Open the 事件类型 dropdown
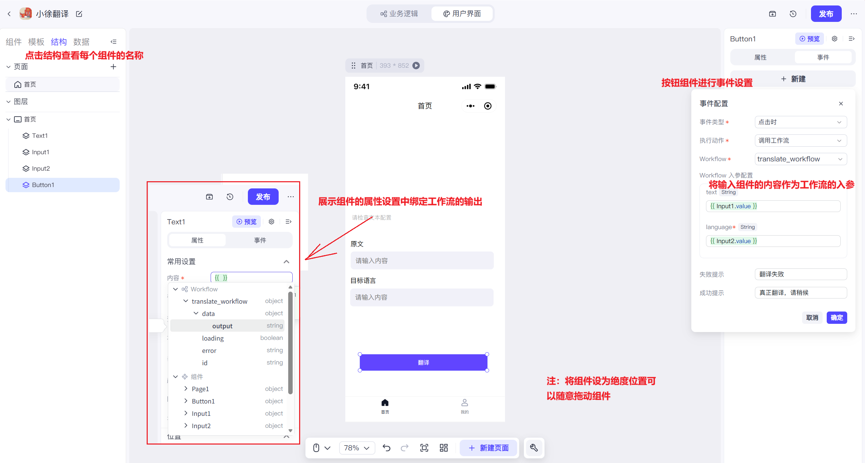This screenshot has width=865, height=463. pyautogui.click(x=800, y=122)
